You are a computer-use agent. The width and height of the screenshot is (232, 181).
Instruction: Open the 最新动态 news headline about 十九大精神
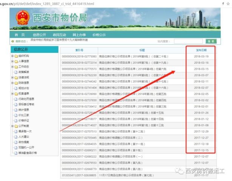point(59,40)
